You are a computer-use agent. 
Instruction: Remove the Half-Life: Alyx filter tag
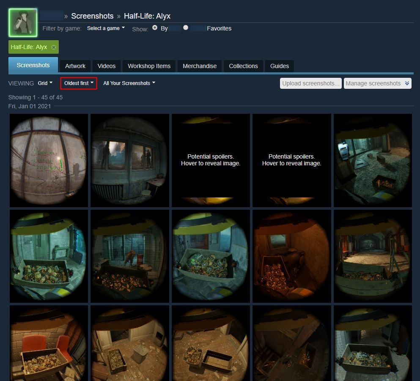pyautogui.click(x=54, y=47)
